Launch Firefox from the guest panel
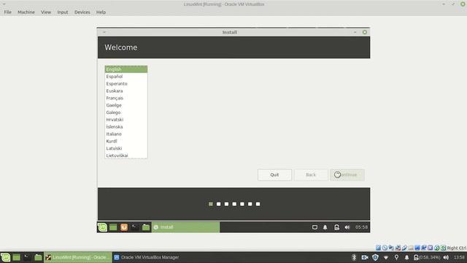The height and width of the screenshot is (263, 467). [x=124, y=227]
